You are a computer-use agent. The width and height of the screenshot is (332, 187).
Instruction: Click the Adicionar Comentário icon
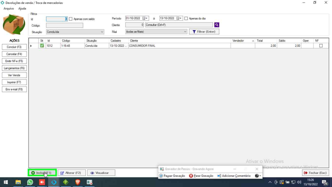tap(219, 176)
